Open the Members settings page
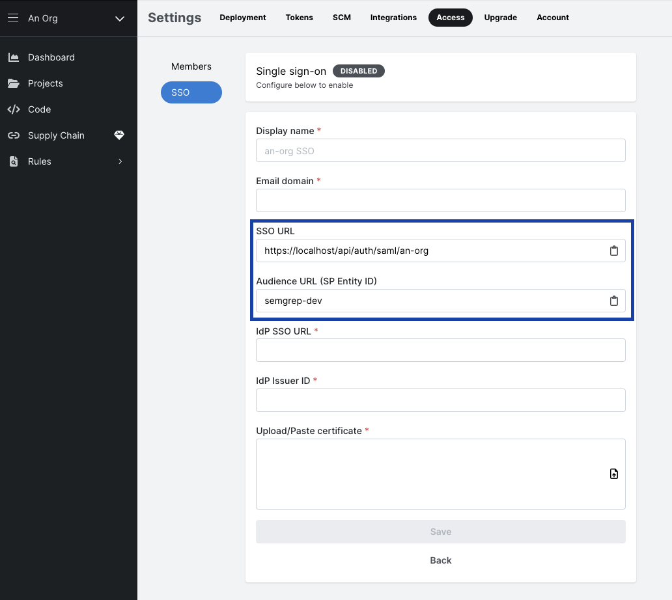Viewport: 672px width, 600px height. click(191, 66)
